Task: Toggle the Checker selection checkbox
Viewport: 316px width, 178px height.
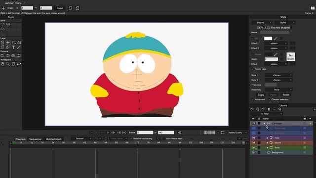Action: (269, 99)
